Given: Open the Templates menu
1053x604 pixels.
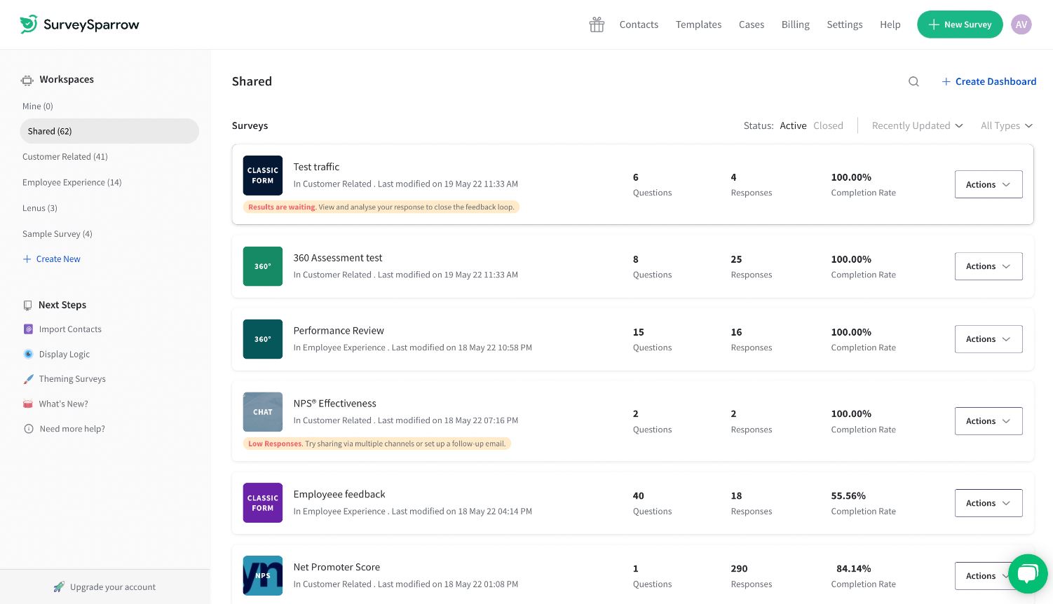Looking at the screenshot, I should 698,24.
